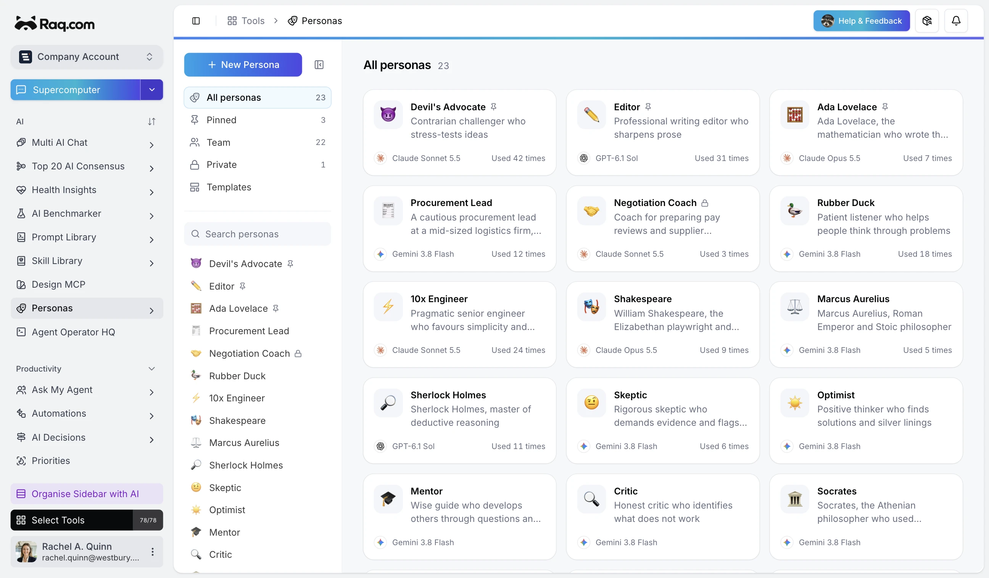Screen dimensions: 989x578
Task: Show Private personas
Action: coord(258,165)
